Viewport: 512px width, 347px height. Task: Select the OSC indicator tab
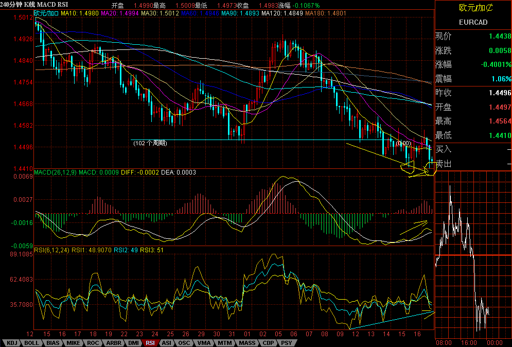coord(184,343)
